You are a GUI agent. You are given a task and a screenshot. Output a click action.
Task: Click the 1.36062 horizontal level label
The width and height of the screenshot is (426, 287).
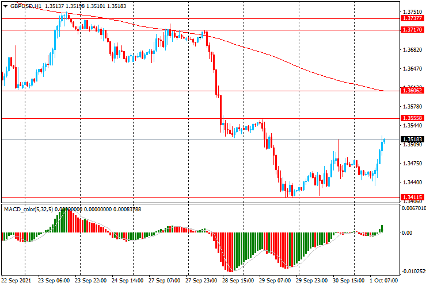tap(413, 91)
